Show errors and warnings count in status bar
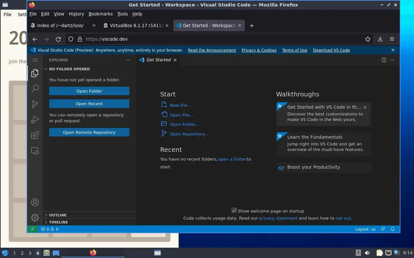The width and height of the screenshot is (414, 258). (49, 229)
